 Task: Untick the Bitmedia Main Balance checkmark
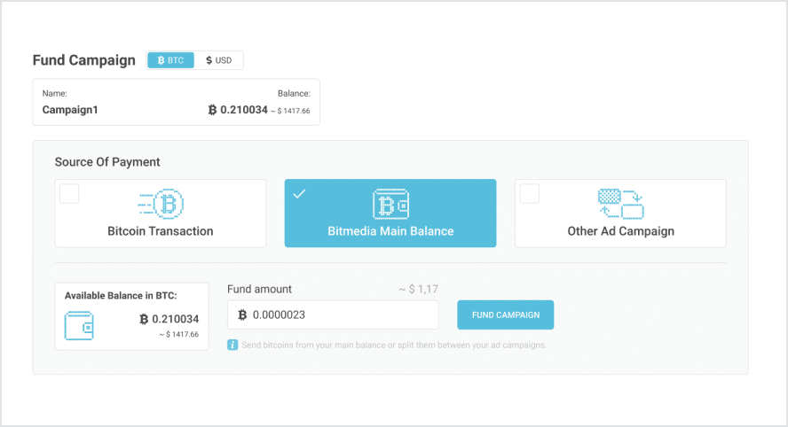300,194
